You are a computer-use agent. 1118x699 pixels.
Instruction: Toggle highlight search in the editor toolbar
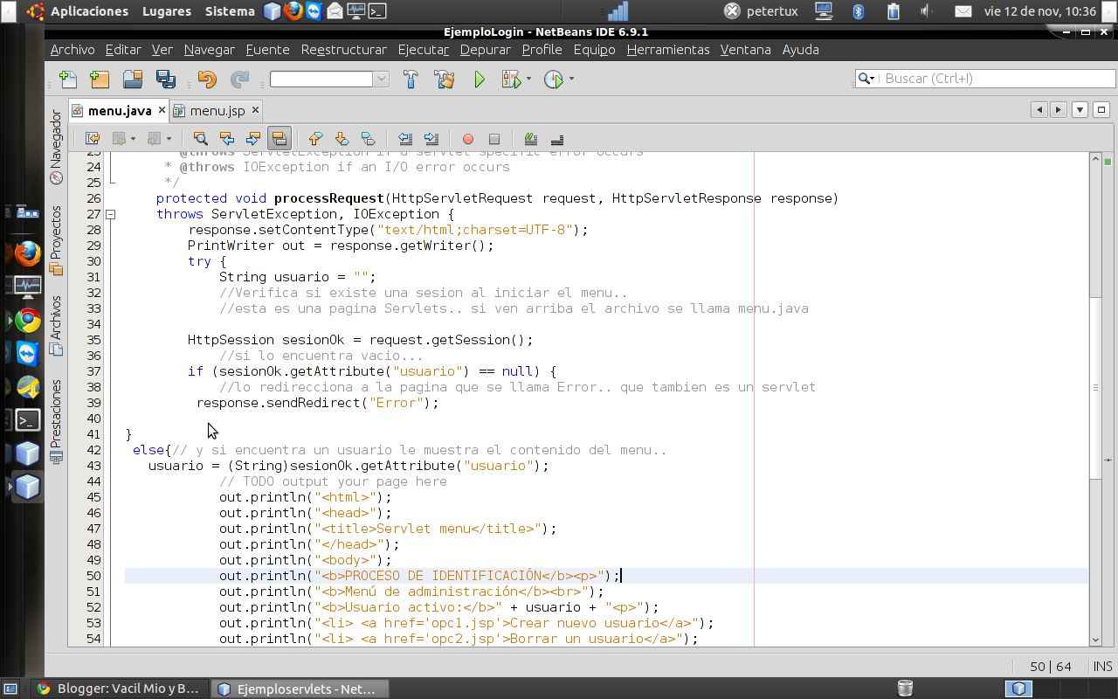coord(279,138)
